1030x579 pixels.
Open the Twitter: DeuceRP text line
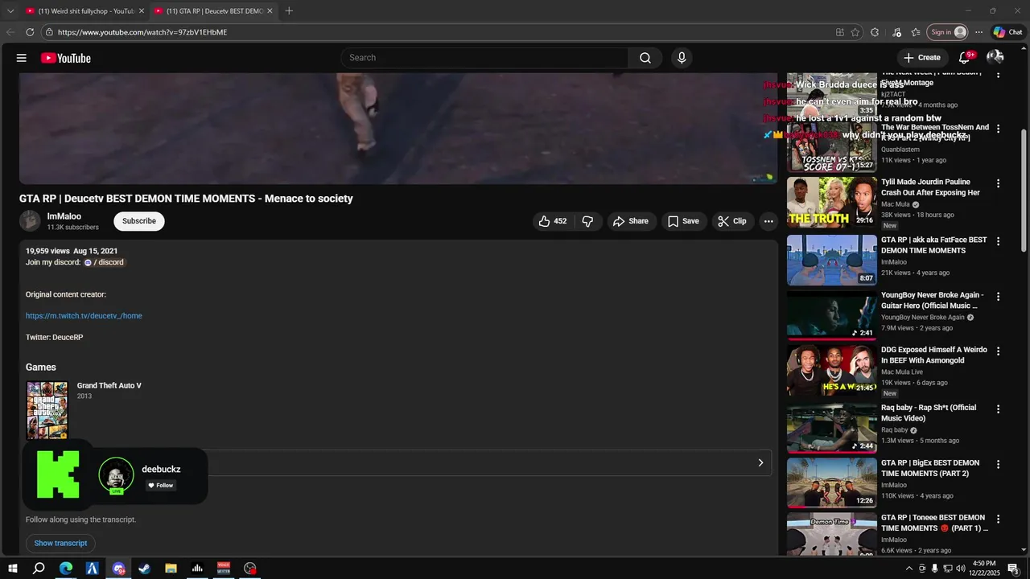(55, 338)
